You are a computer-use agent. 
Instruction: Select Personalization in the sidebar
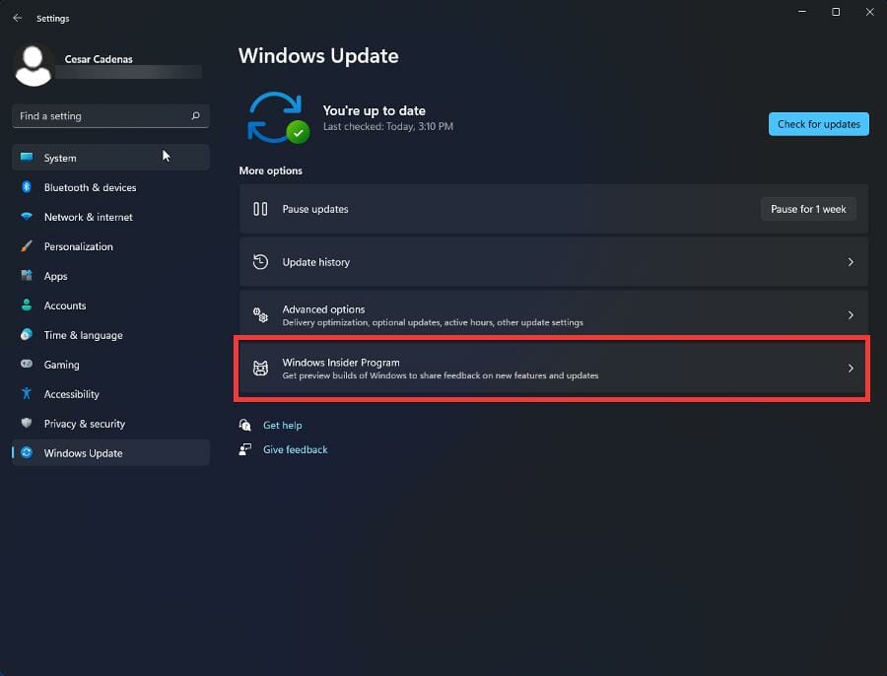click(110, 246)
